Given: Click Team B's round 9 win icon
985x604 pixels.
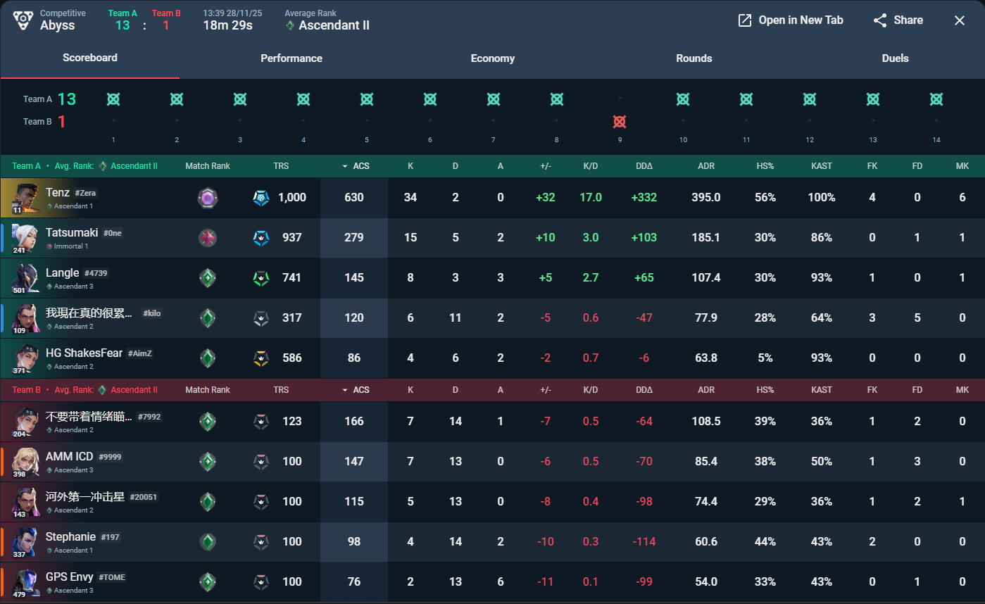Looking at the screenshot, I should point(620,122).
